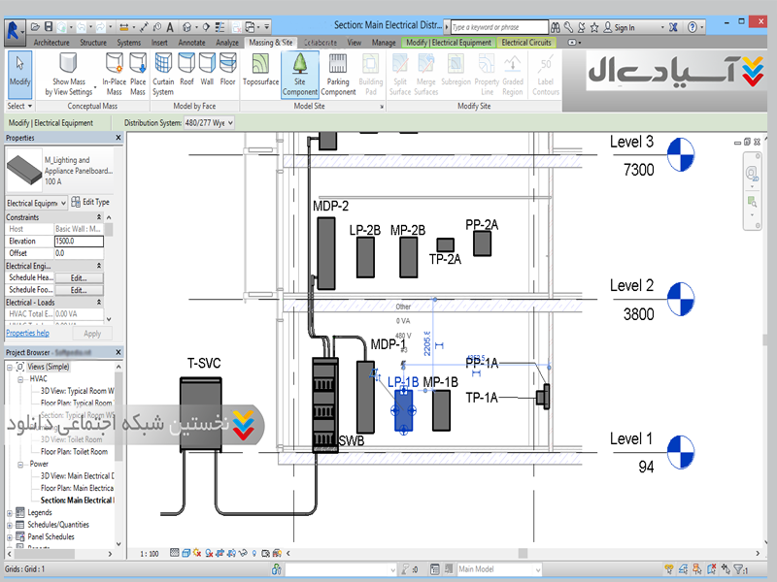Click the Place Mass tool

coord(138,73)
